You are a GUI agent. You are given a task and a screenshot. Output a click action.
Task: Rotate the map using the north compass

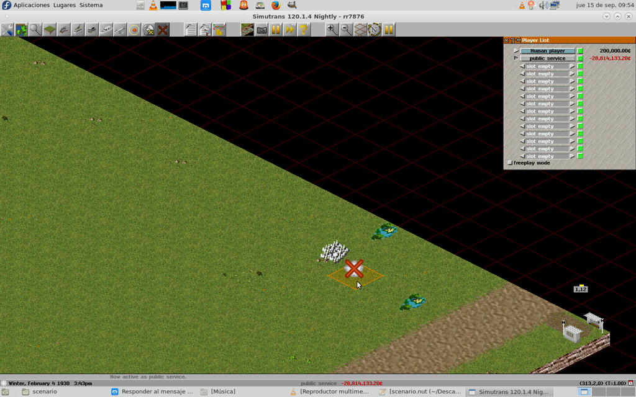click(x=375, y=30)
